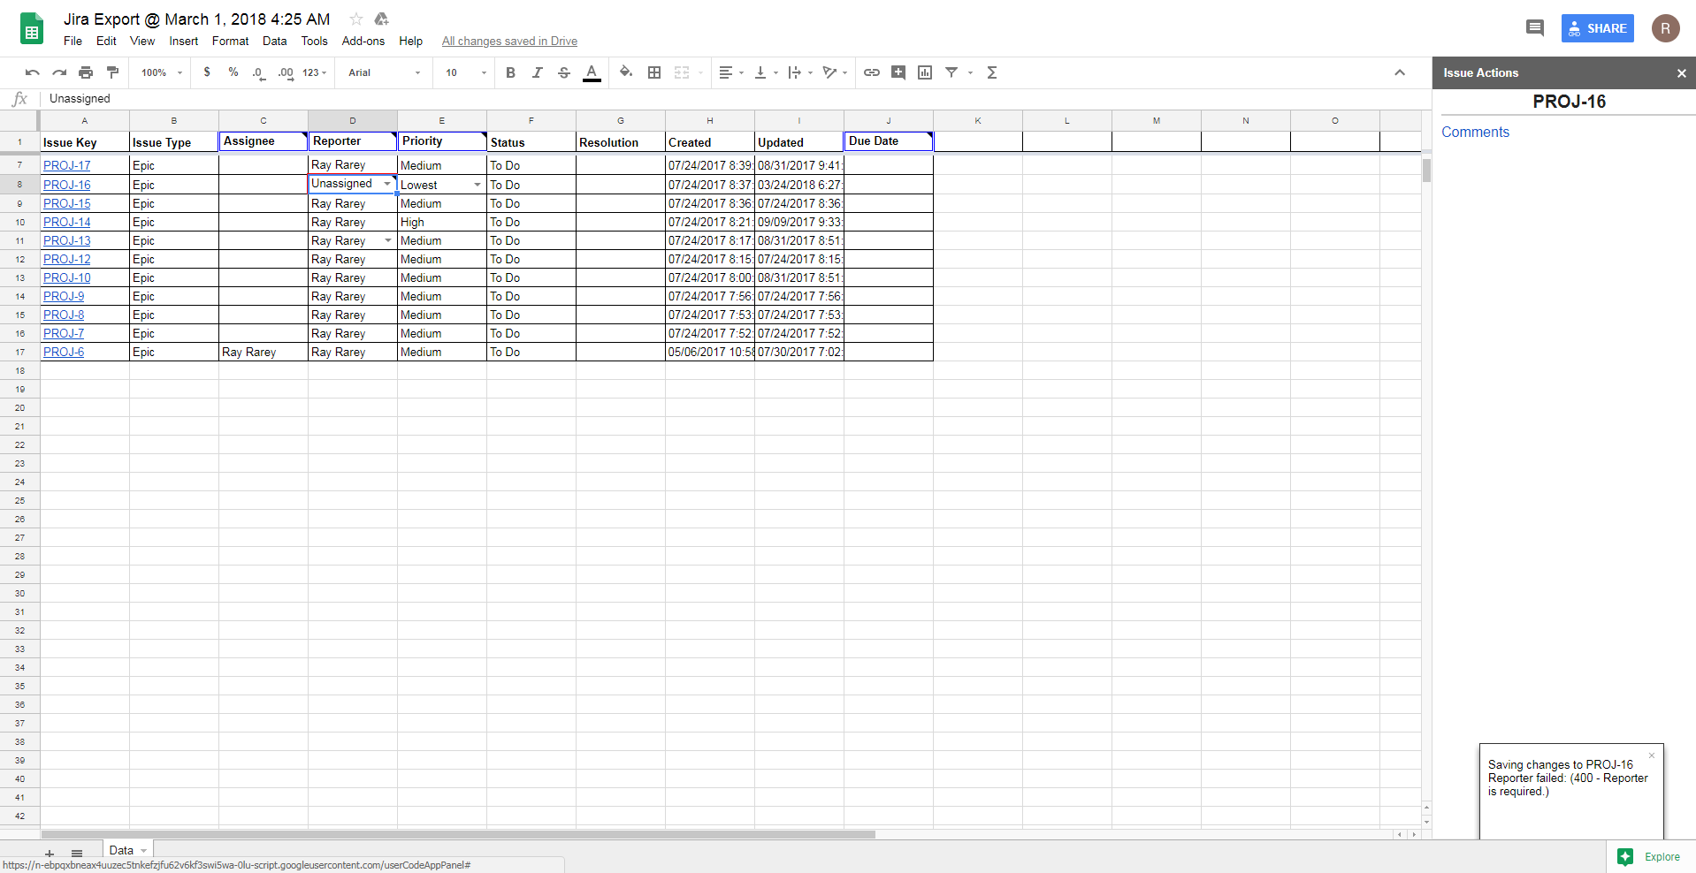Click the Print icon
The height and width of the screenshot is (873, 1696).
86,72
